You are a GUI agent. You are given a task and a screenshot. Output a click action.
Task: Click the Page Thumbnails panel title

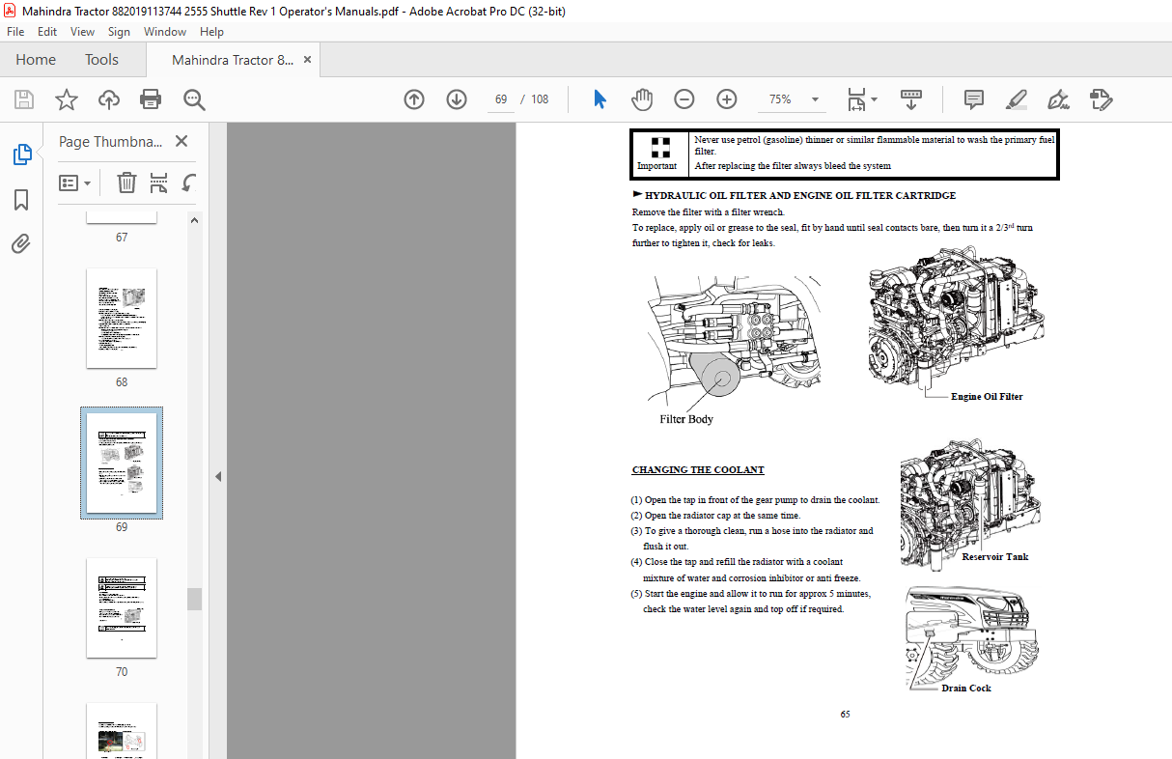tap(111, 141)
